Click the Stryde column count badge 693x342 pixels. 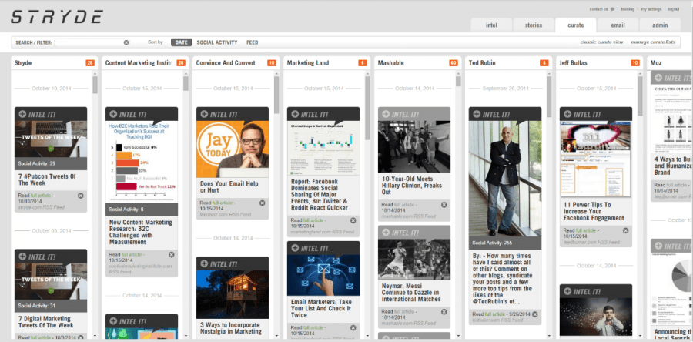[90, 63]
